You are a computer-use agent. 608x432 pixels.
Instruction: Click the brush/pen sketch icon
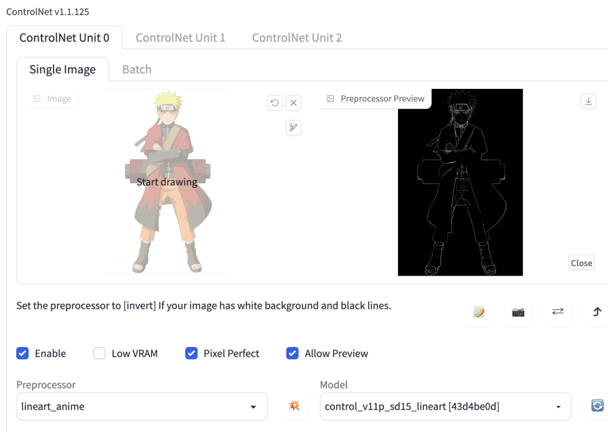(293, 128)
